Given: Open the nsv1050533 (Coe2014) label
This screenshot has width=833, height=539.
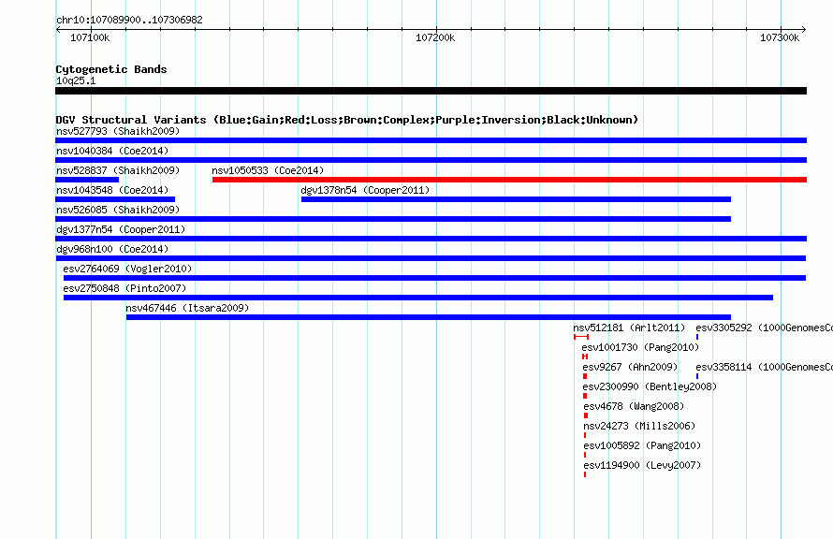Looking at the screenshot, I should tap(268, 170).
